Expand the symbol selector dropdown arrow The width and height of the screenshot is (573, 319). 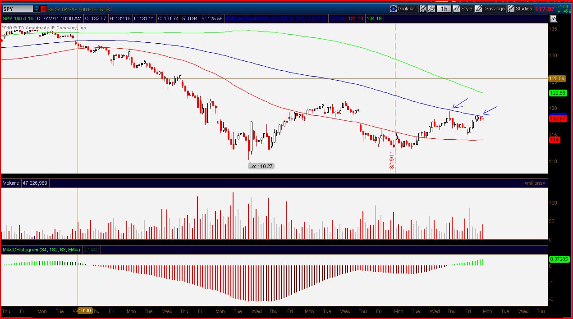click(x=36, y=9)
